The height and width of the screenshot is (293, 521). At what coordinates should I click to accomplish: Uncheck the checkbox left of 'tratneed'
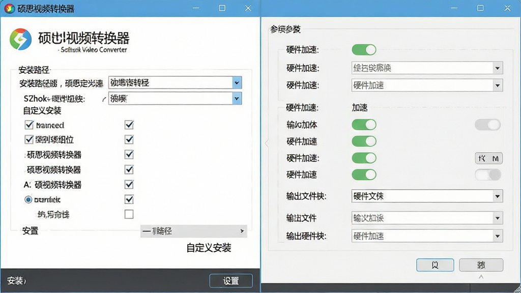point(29,125)
